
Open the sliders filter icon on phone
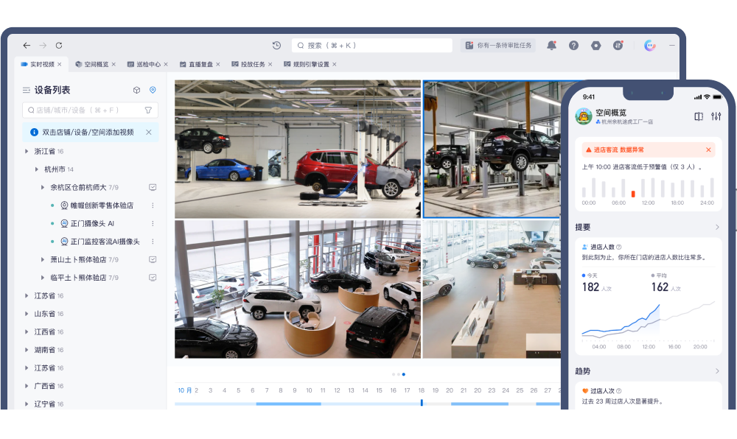(716, 116)
